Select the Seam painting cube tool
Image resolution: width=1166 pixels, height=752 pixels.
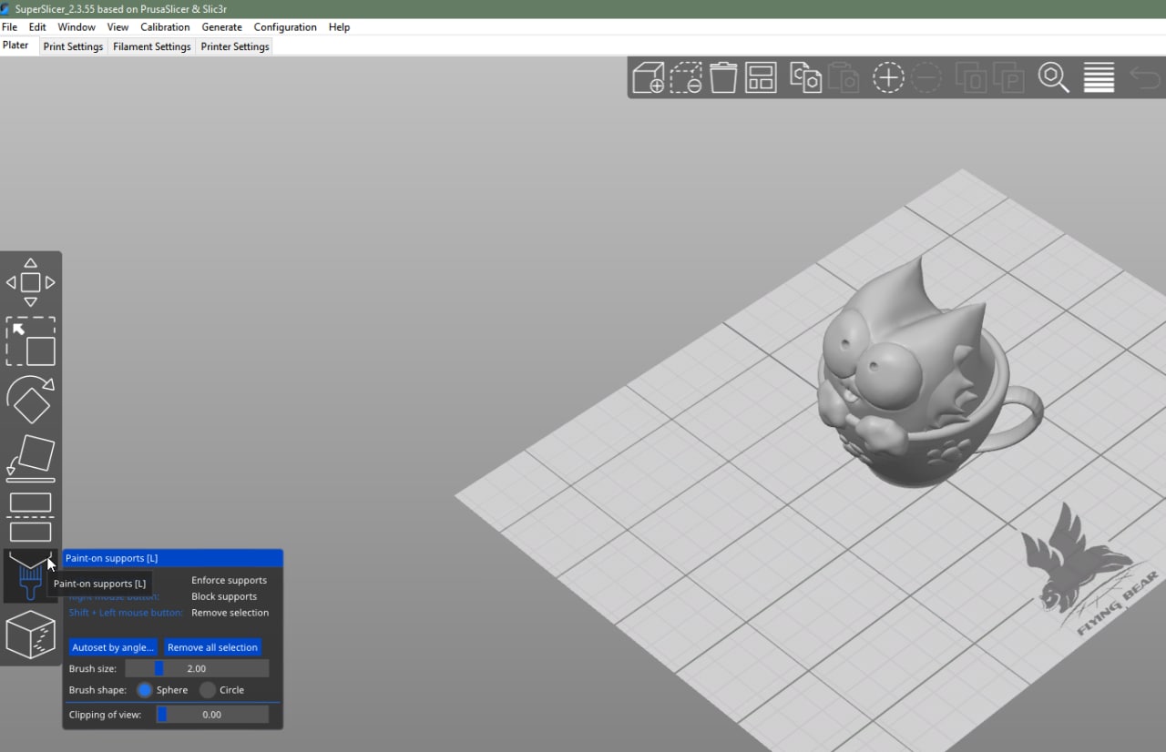pos(31,635)
